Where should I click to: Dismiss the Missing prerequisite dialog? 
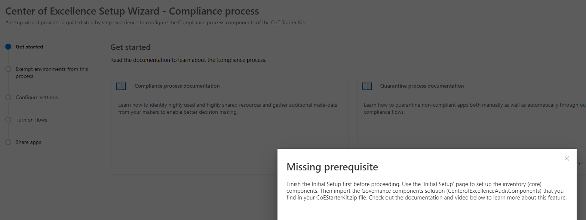click(x=567, y=158)
